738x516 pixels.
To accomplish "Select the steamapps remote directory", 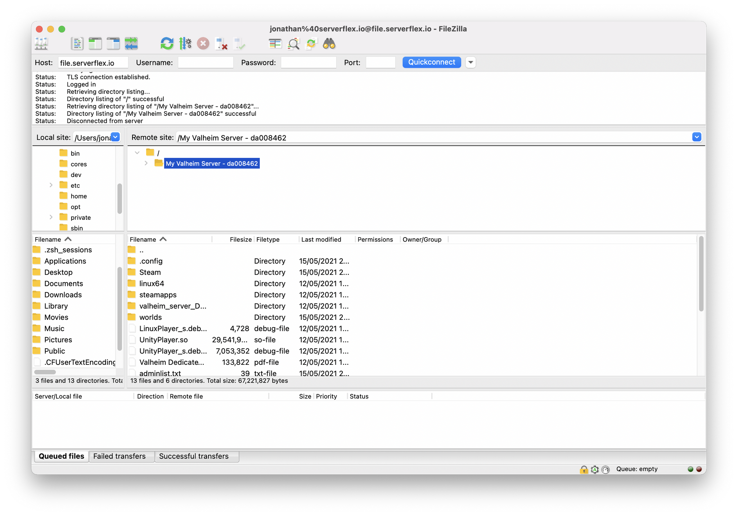I will (x=158, y=295).
